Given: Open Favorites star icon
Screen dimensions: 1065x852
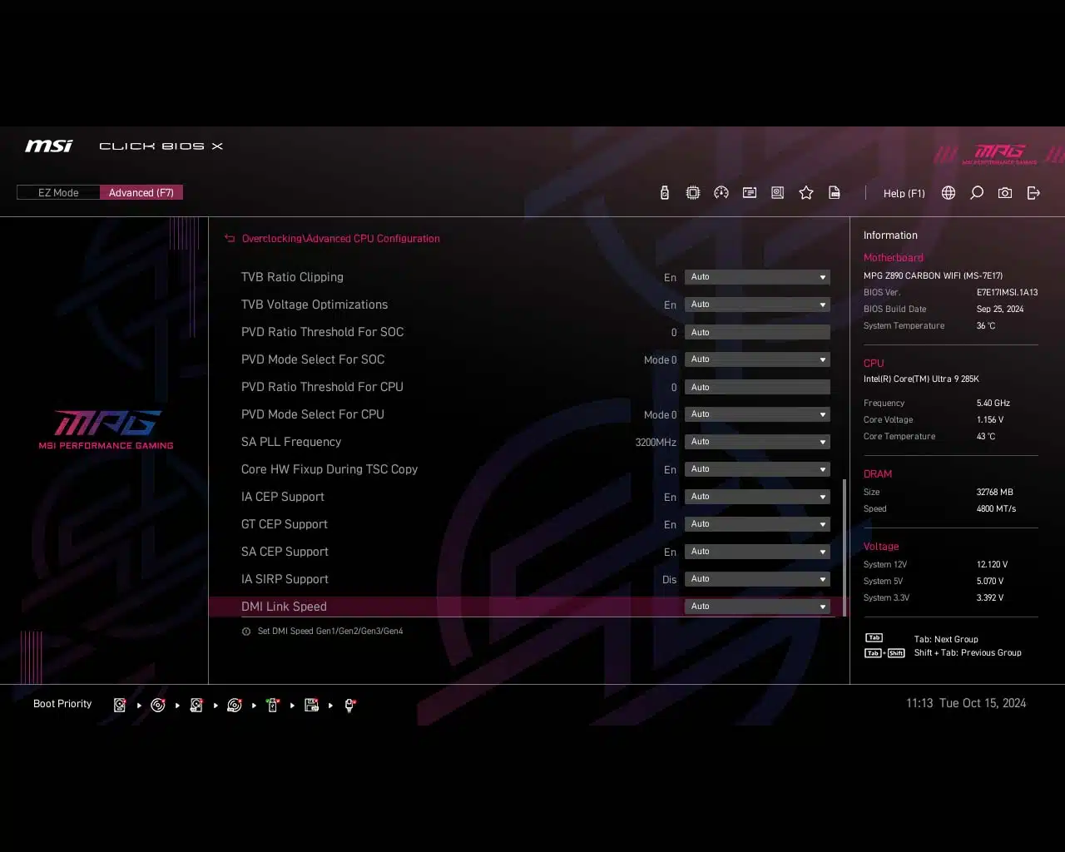Looking at the screenshot, I should pos(806,193).
